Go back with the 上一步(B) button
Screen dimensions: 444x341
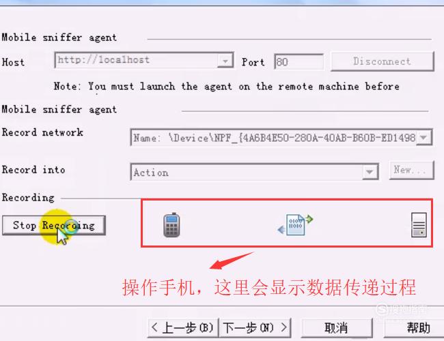coord(183,328)
